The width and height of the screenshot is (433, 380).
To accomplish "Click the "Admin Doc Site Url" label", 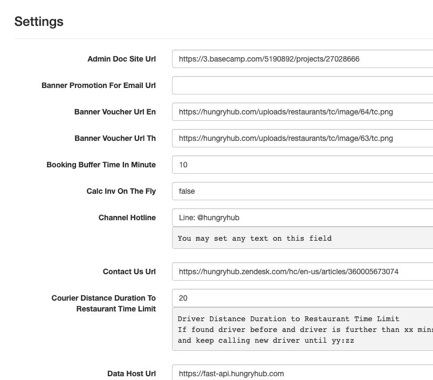I will [x=121, y=59].
